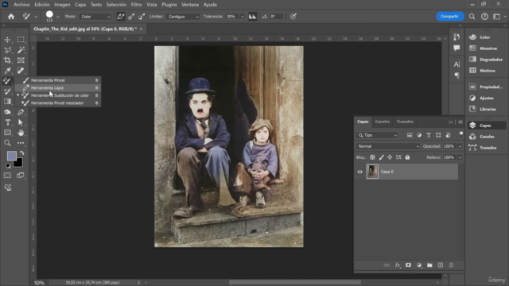This screenshot has width=509, height=286.
Task: Open the Tolerancia slider arrow
Action: tap(242, 17)
